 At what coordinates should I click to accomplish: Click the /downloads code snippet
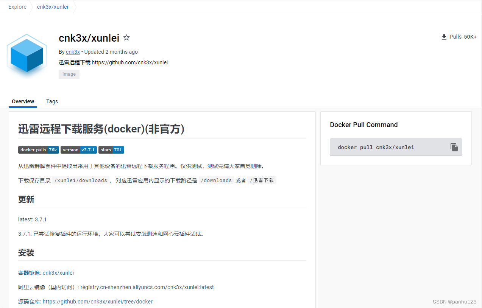[216, 180]
